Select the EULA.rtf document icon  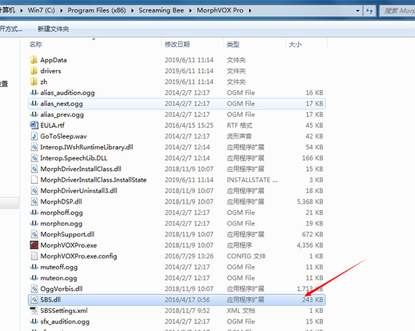point(34,125)
